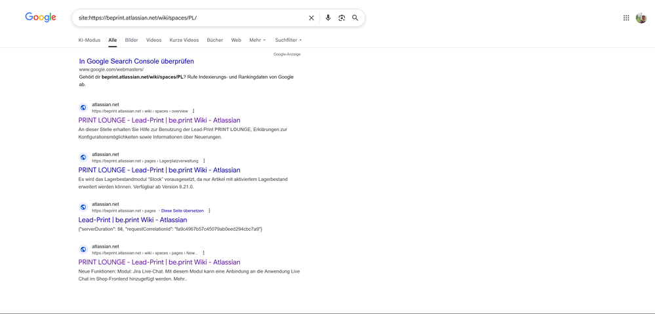
Task: Click globe favicon of the 'Diese Seite übersetzen' result
Action: coord(83,207)
